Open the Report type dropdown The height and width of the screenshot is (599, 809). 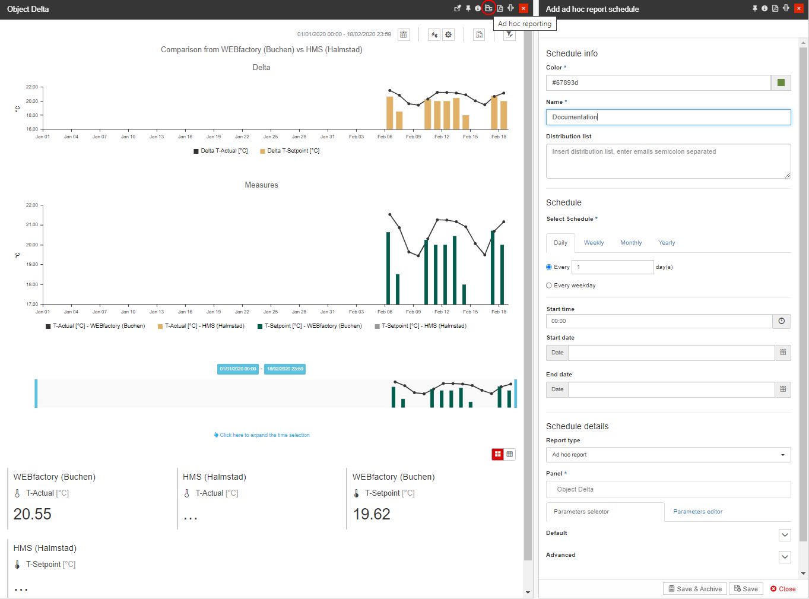pyautogui.click(x=668, y=455)
